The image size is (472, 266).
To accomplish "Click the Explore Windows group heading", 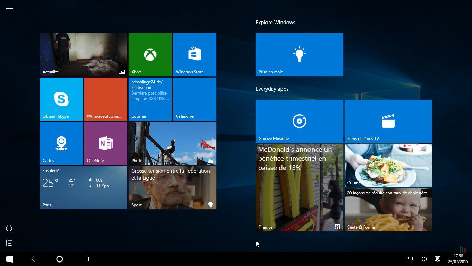I will tap(276, 23).
